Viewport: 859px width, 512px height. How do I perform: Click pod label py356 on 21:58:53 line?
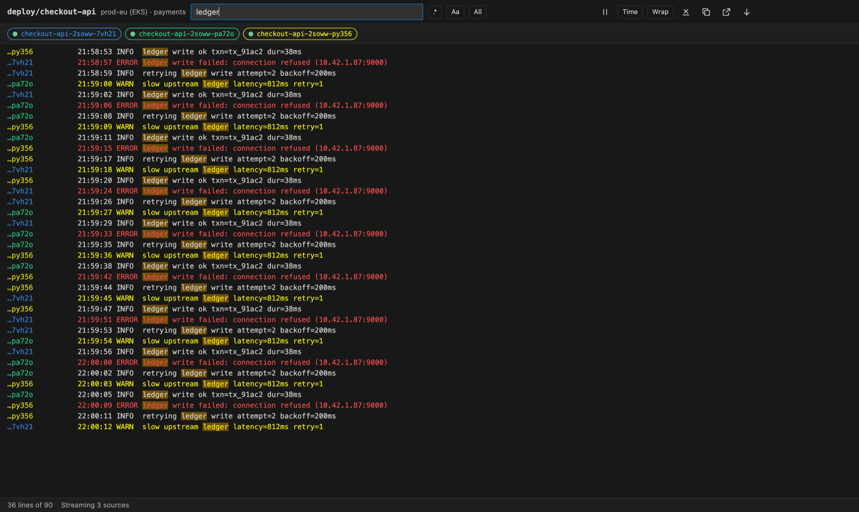(x=20, y=52)
